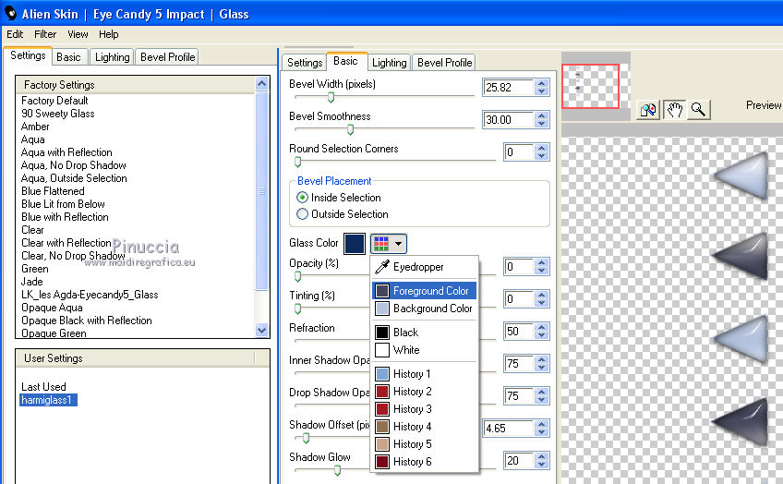
Task: Open the Filter menu
Action: pos(45,34)
